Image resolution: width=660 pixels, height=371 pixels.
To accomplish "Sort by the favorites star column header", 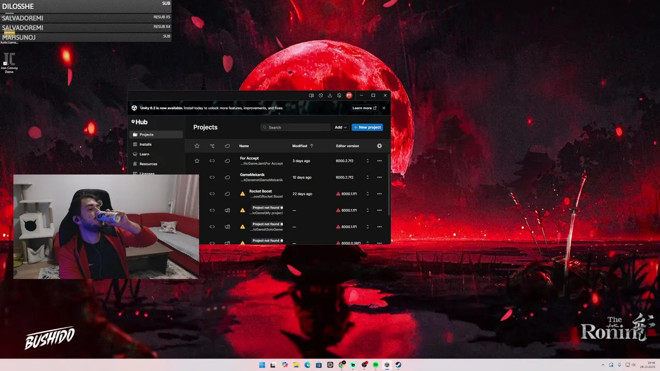I will (x=197, y=146).
